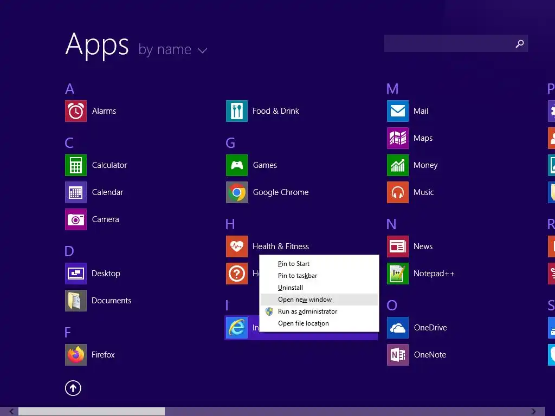The height and width of the screenshot is (416, 555).
Task: Click the letter H group header
Action: tap(230, 224)
